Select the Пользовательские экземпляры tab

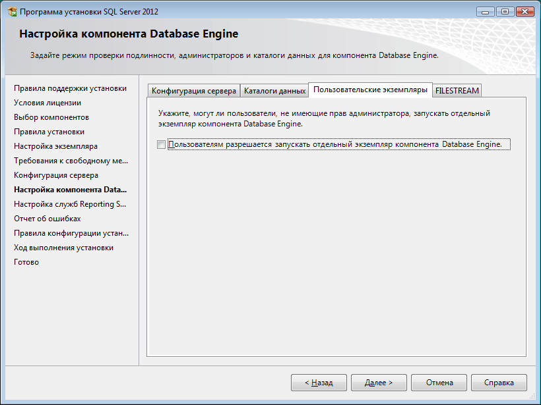[x=370, y=90]
